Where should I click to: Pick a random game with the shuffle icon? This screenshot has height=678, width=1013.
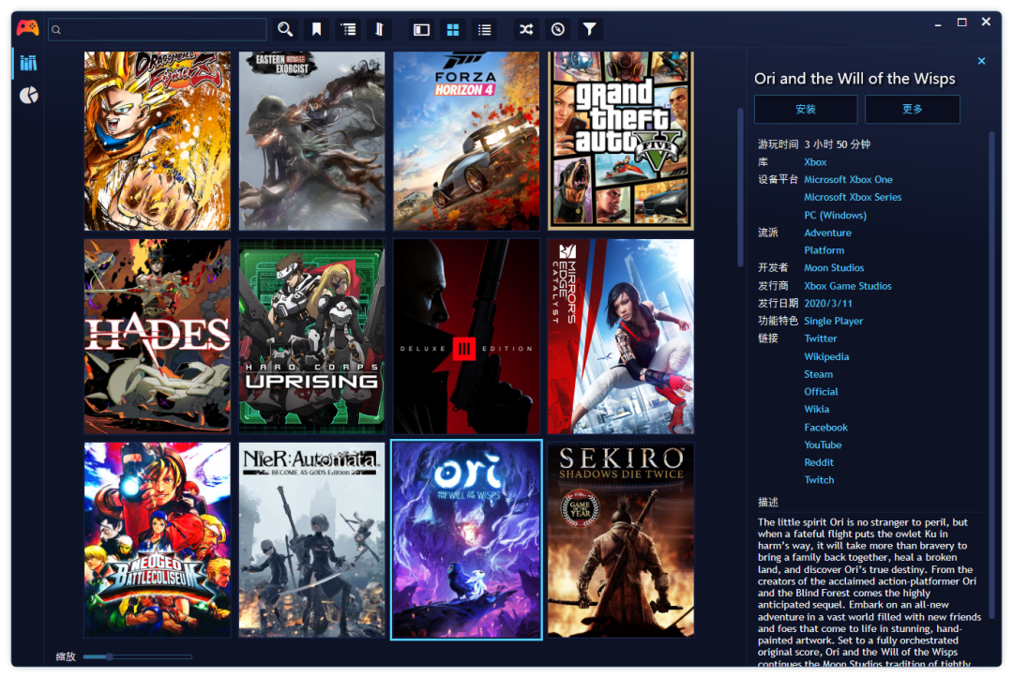527,29
